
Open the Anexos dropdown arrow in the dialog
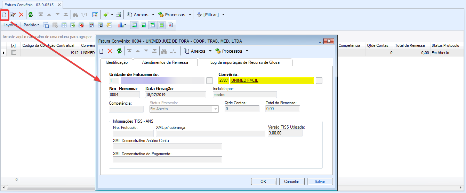[x=210, y=51]
